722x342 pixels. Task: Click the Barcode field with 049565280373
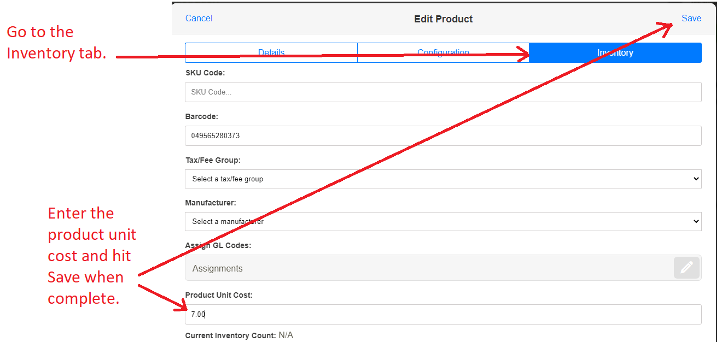tap(443, 135)
